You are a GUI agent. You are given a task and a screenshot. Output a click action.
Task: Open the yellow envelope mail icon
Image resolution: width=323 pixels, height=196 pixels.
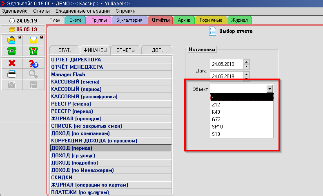(33, 40)
